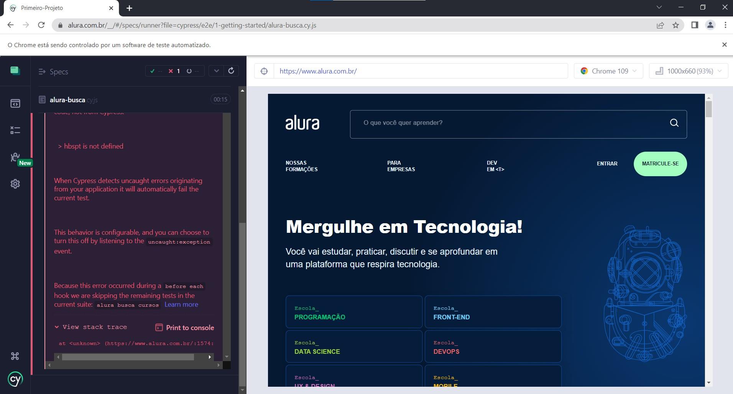The width and height of the screenshot is (733, 394).
Task: Click the site info lock icon
Action: coord(60,25)
